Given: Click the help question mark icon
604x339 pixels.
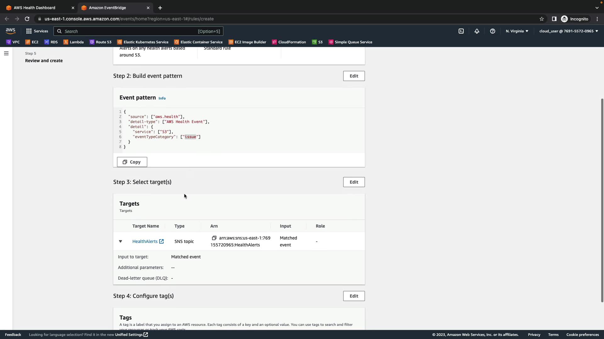Looking at the screenshot, I should 492,31.
